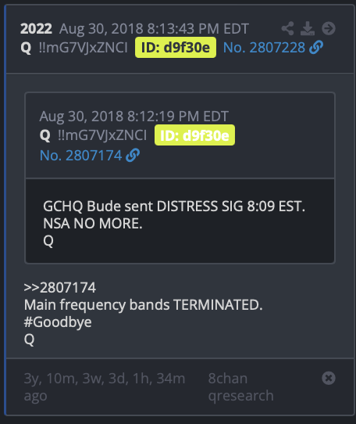Click chain link icon beside No. 2807174

point(133,156)
